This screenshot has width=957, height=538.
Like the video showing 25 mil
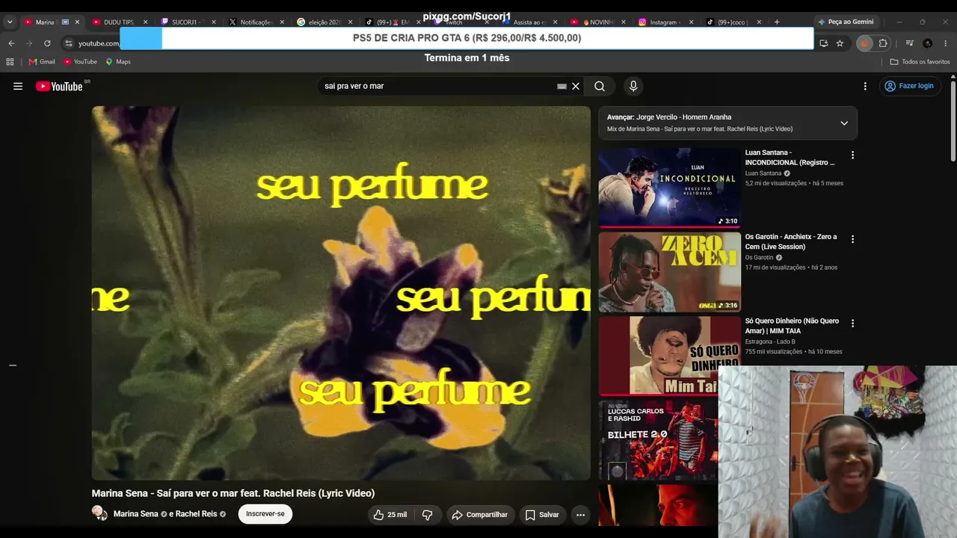(390, 515)
